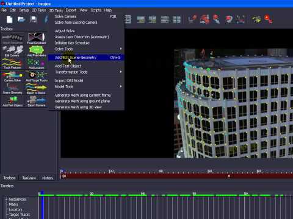This screenshot has width=293, height=219.
Task: Click the Export to Shake toolbox icon
Action: [x=36, y=89]
